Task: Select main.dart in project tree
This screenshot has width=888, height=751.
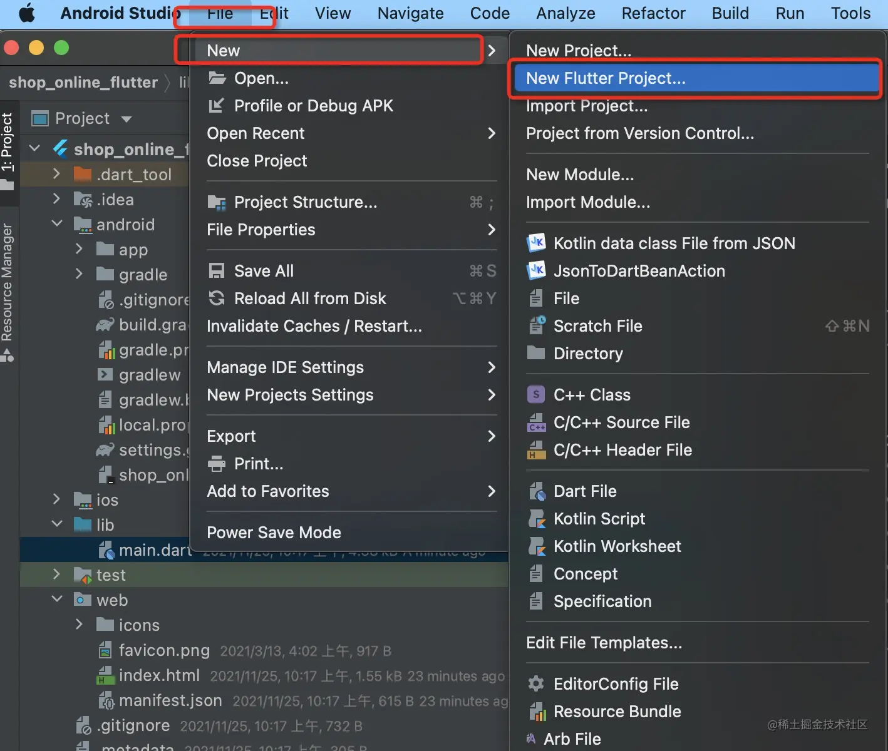Action: (x=155, y=550)
